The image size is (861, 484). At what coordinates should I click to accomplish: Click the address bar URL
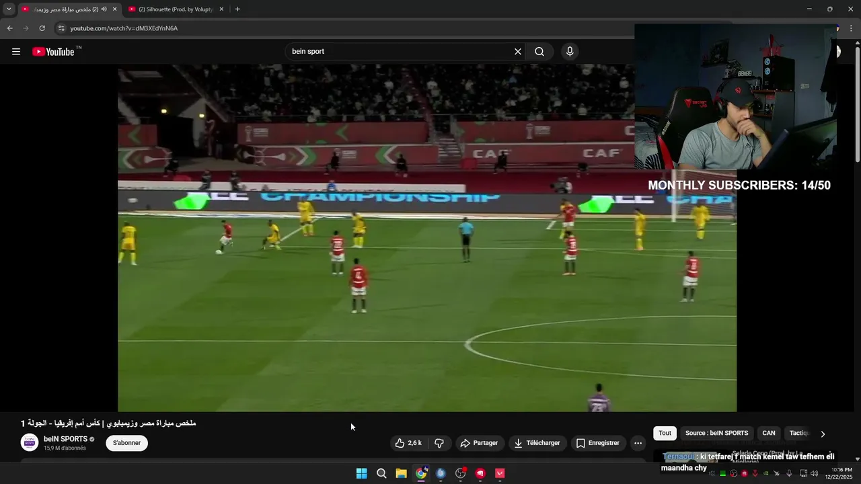click(x=124, y=28)
